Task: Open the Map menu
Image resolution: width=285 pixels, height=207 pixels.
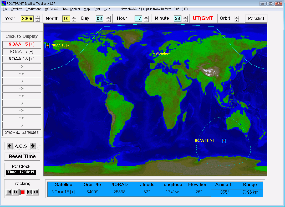Action: point(87,9)
